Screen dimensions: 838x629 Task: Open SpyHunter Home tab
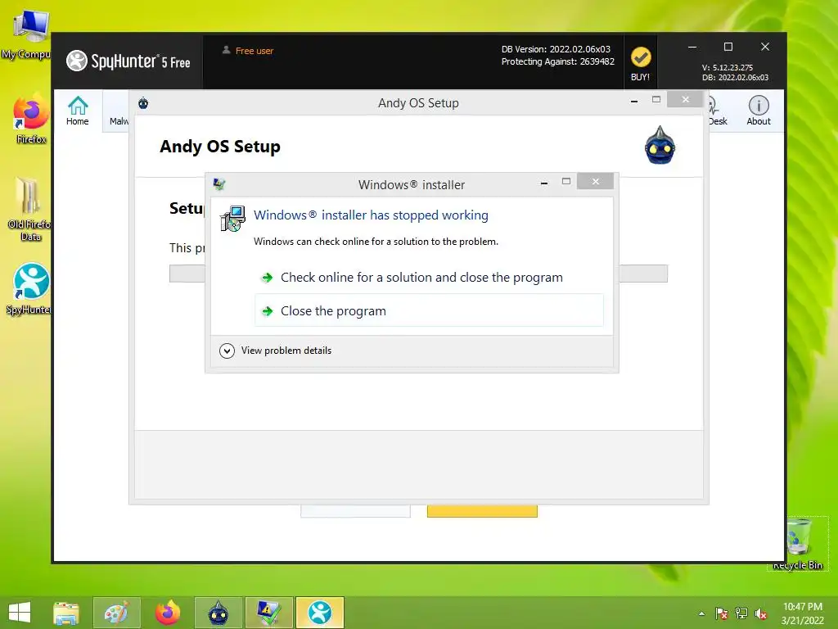[x=78, y=111]
